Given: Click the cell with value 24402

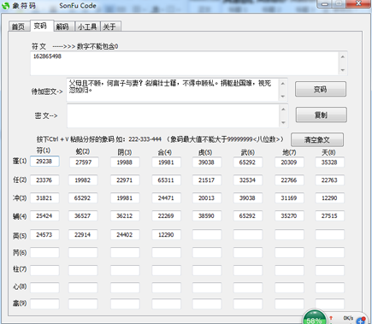Looking at the screenshot, I should pos(125,235).
